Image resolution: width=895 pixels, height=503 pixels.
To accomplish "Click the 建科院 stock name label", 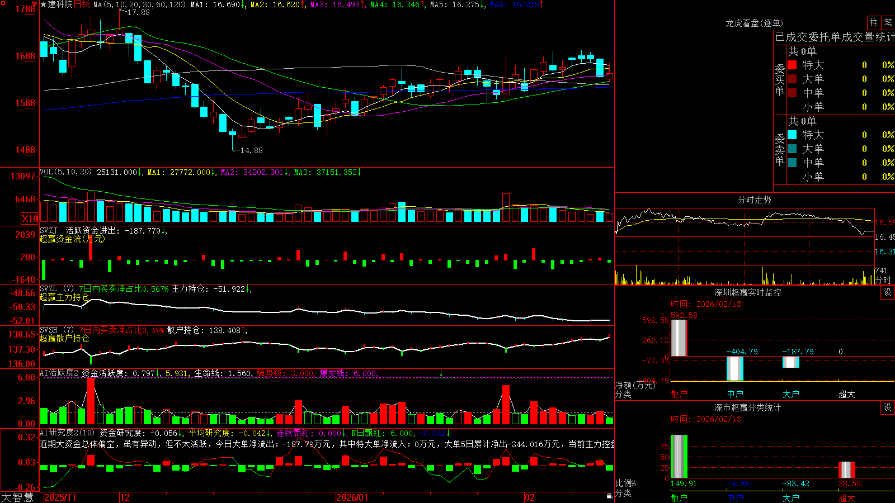I will [x=60, y=4].
